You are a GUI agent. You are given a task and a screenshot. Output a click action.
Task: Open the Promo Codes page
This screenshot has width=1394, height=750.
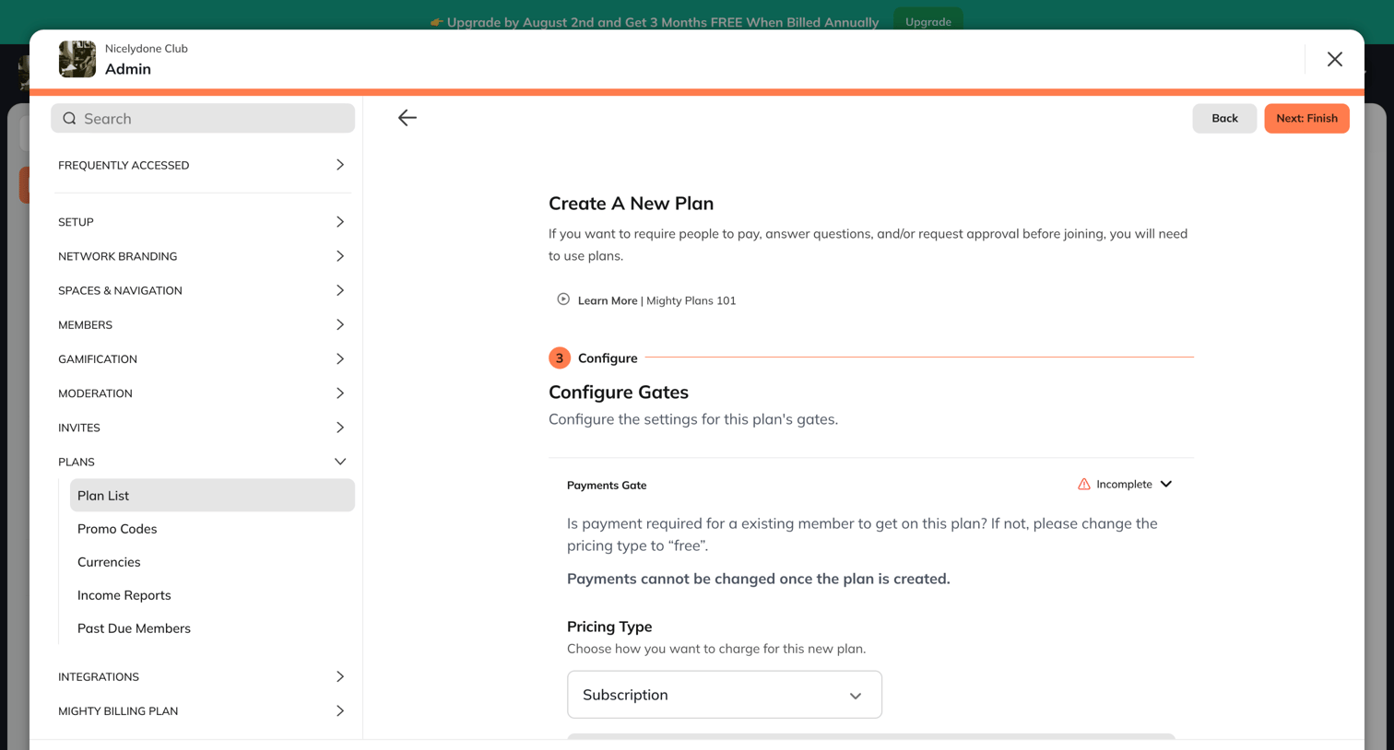117,529
